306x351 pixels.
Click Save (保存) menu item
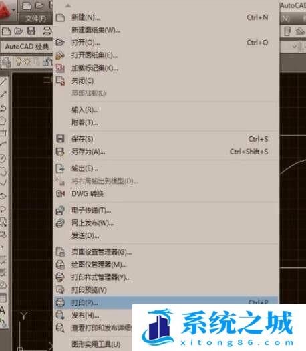(166, 139)
